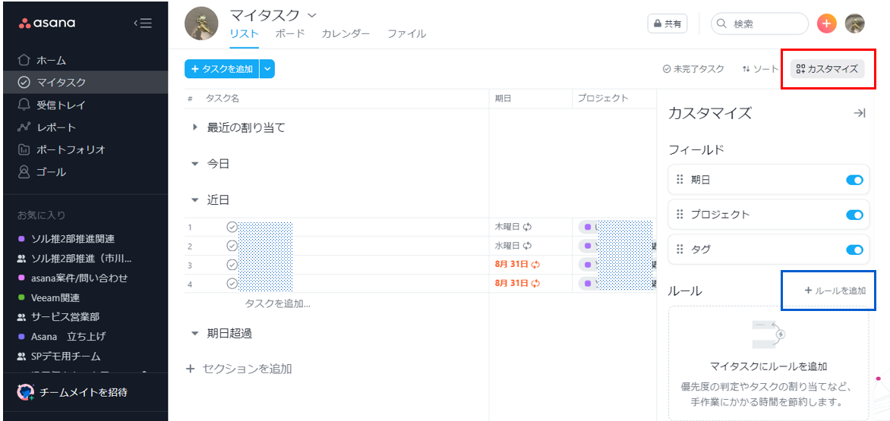Viewport: 890px width, 421px height.
Task: Click the 共有 share button
Action: point(667,24)
